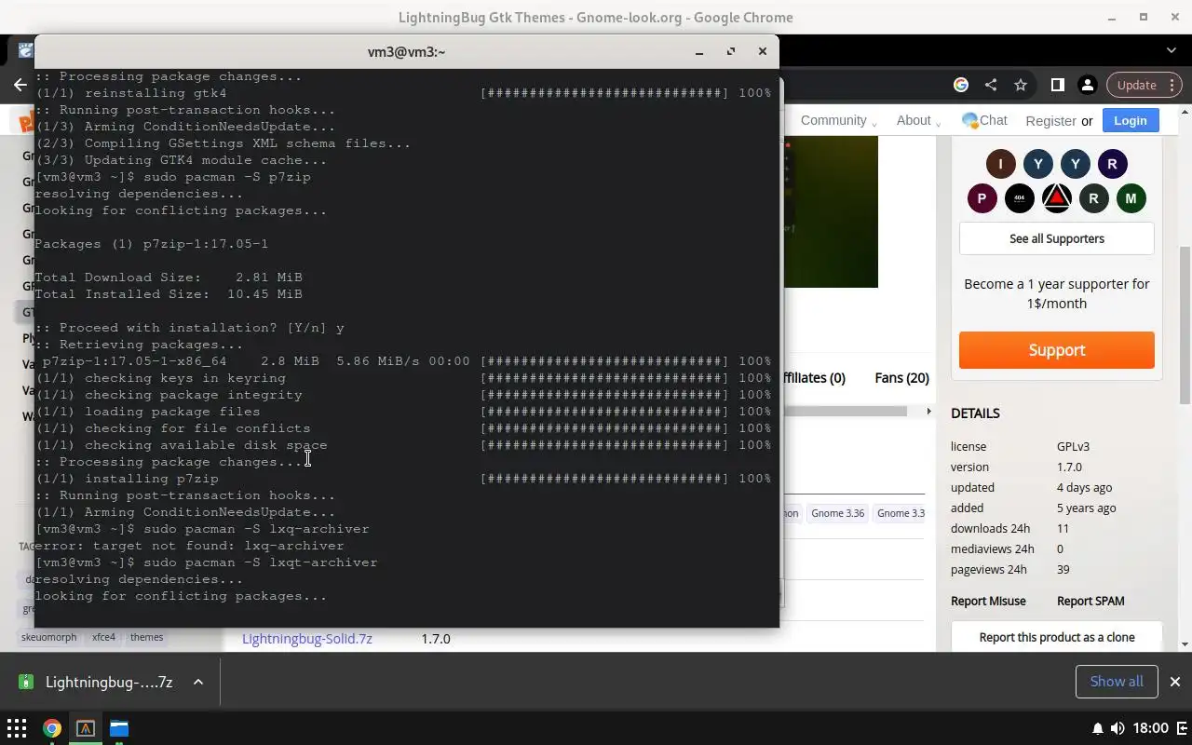
Task: Click Report this product as a clone
Action: [1057, 637]
